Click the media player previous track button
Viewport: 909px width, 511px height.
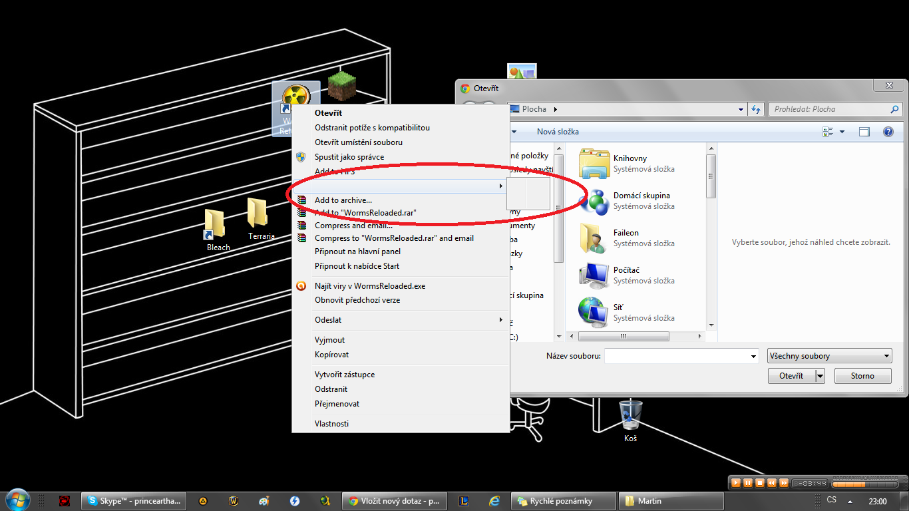tap(772, 483)
